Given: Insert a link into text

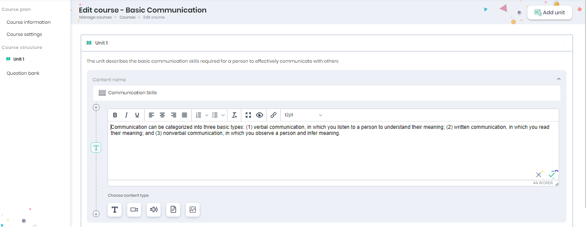Looking at the screenshot, I should pos(273,115).
